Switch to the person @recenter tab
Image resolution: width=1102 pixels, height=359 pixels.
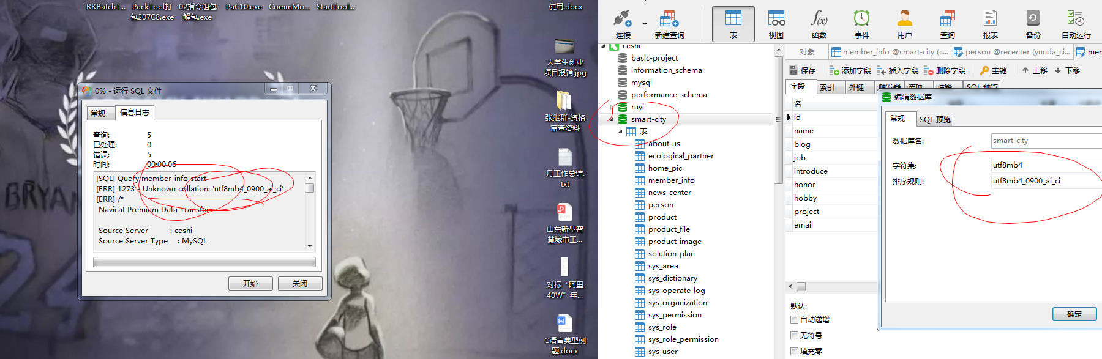tap(1012, 52)
